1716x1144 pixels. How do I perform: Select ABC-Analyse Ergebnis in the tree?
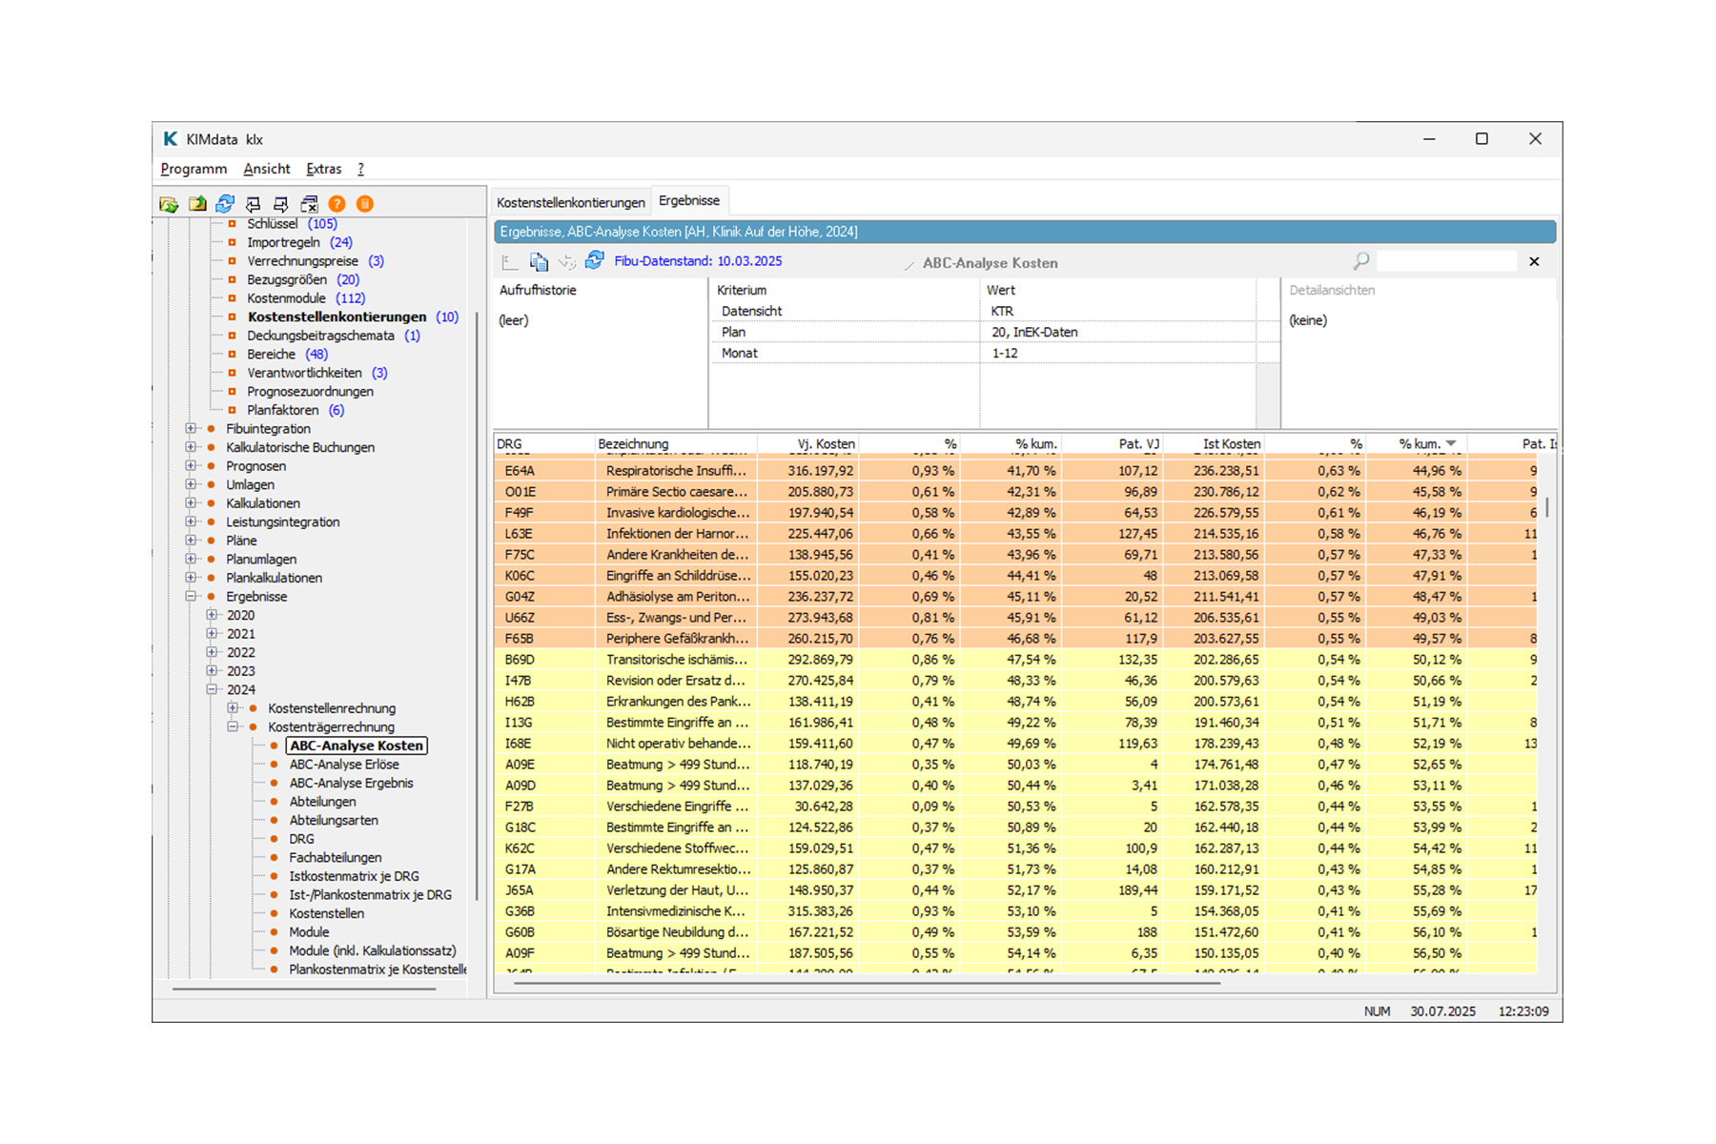(351, 783)
